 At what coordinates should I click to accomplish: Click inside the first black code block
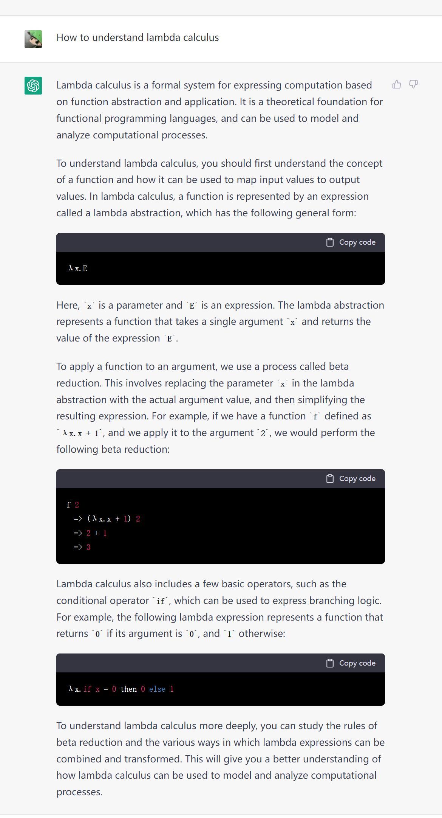[x=219, y=268]
